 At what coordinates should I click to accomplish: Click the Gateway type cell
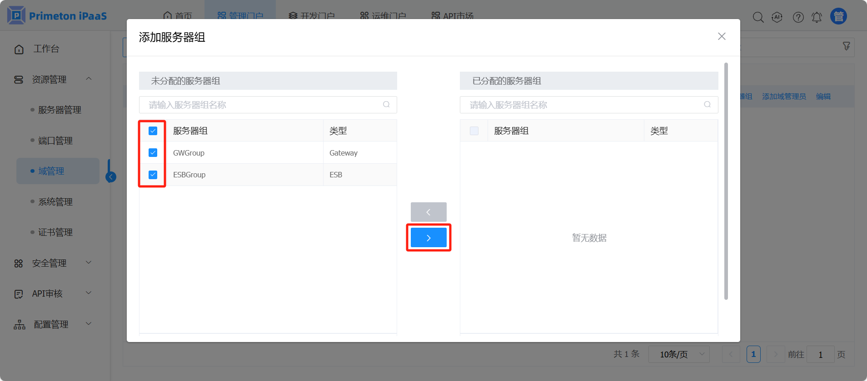344,153
